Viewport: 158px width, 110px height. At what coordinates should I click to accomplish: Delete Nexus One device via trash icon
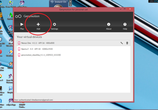pyautogui.click(x=127, y=43)
